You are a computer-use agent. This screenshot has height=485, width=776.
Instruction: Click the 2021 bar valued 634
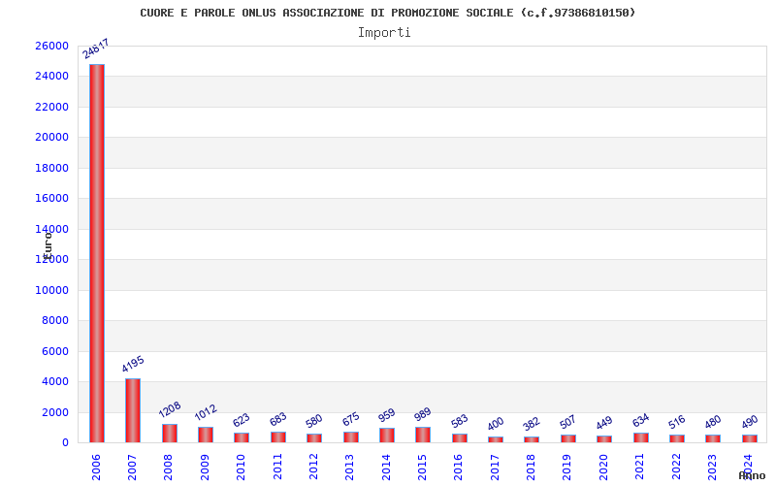[641, 437]
